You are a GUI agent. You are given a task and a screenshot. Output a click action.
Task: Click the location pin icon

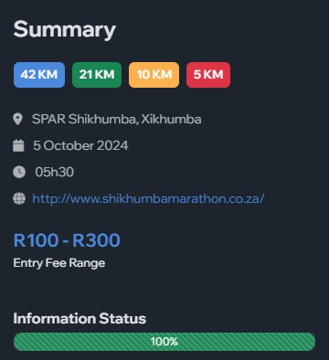click(18, 119)
